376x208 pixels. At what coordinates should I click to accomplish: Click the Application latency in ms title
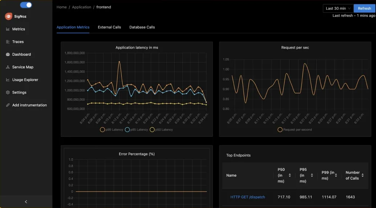tap(137, 48)
